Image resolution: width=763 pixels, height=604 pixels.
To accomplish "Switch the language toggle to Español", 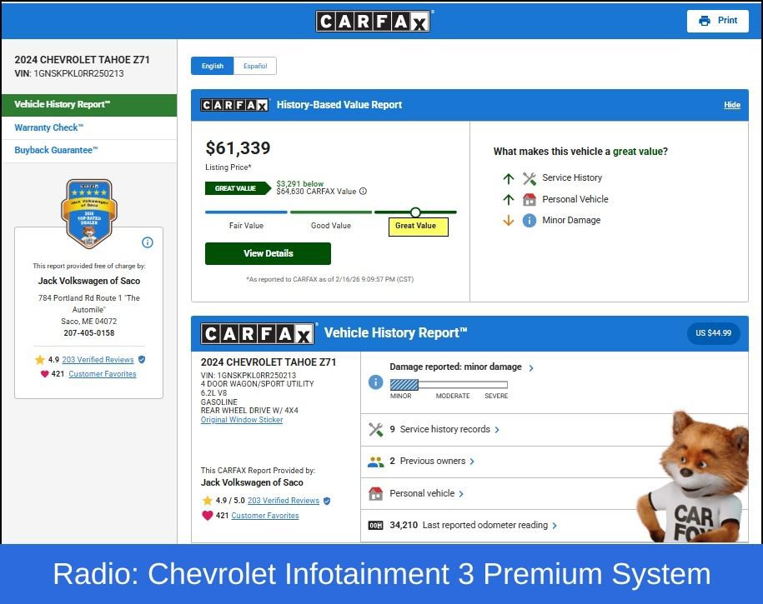I will coord(255,66).
